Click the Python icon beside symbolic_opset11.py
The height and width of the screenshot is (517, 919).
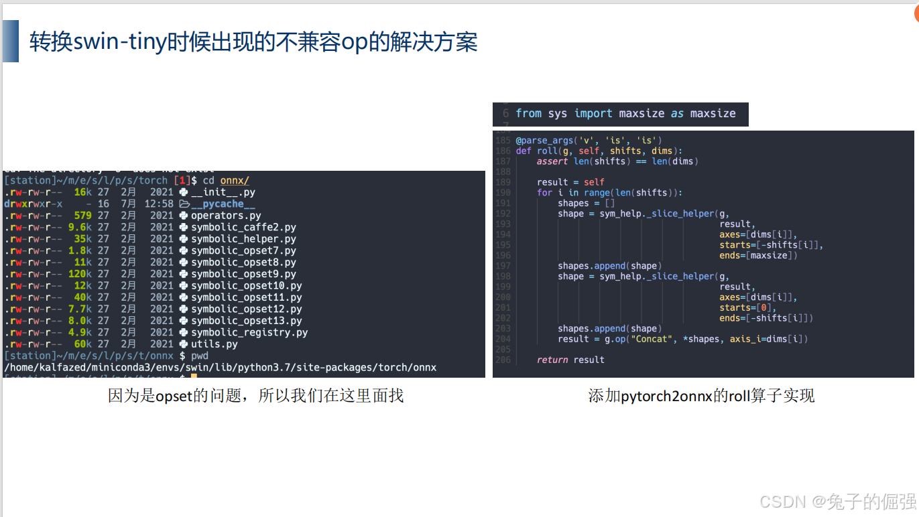pyautogui.click(x=184, y=298)
